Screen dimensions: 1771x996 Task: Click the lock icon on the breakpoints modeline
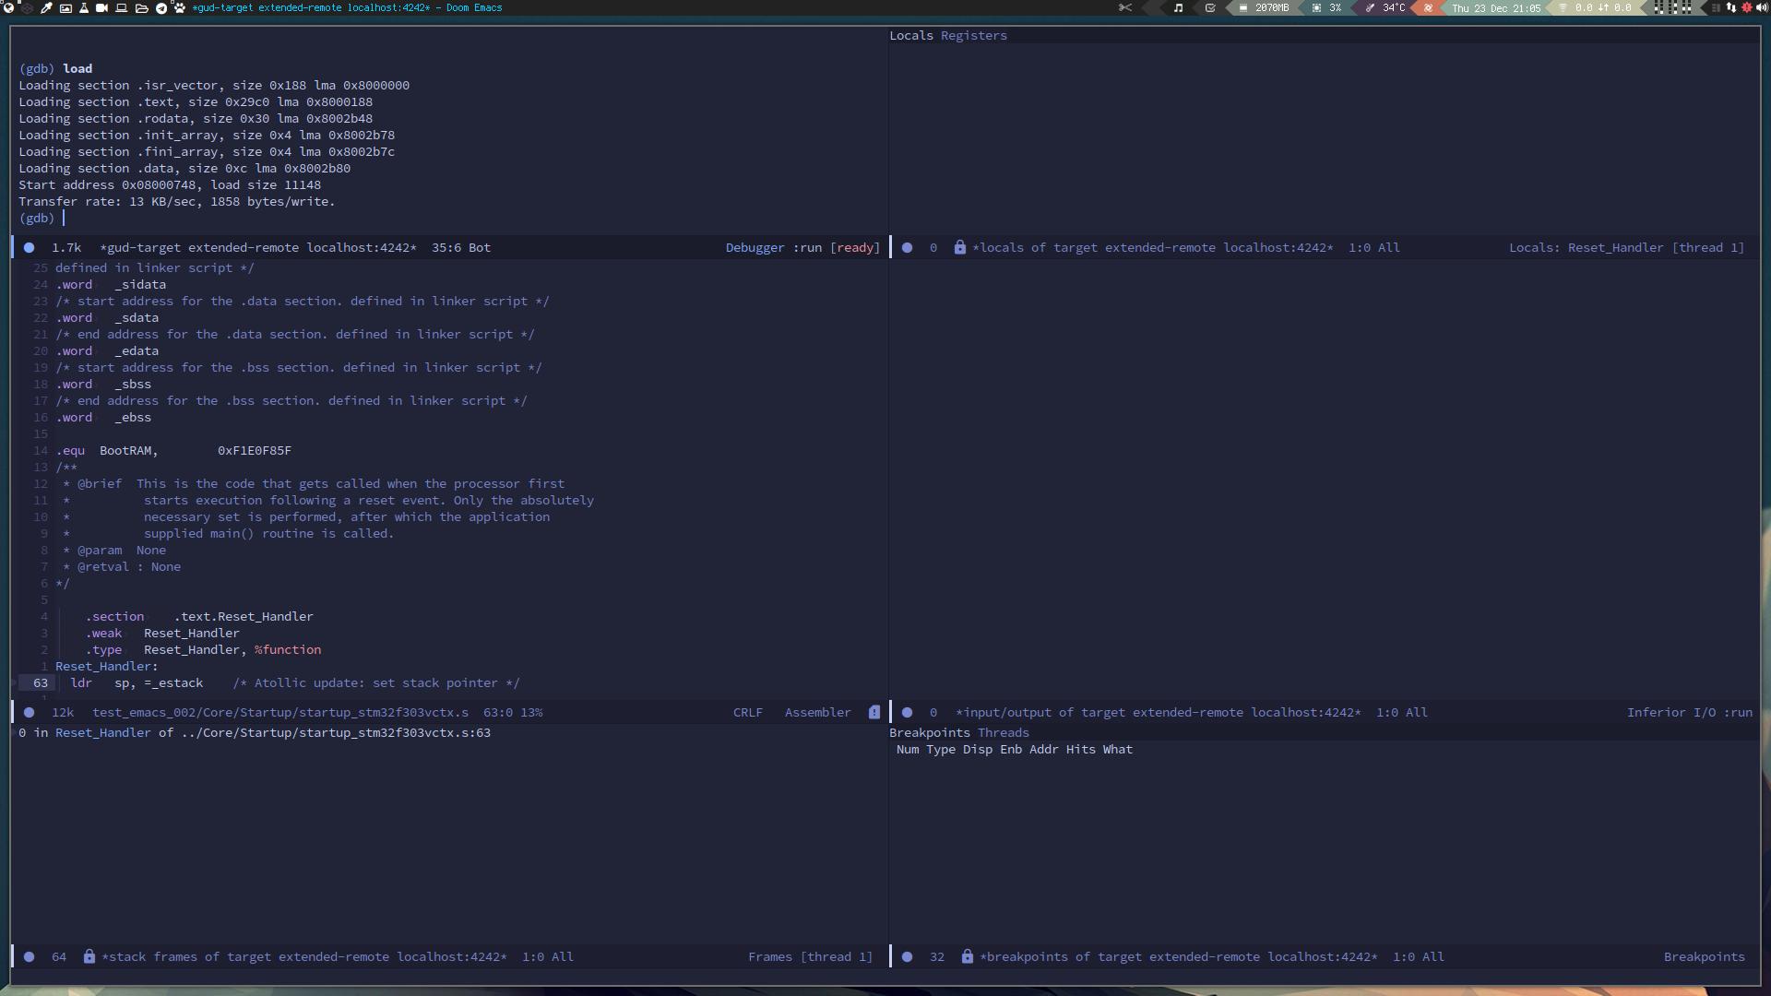(968, 957)
